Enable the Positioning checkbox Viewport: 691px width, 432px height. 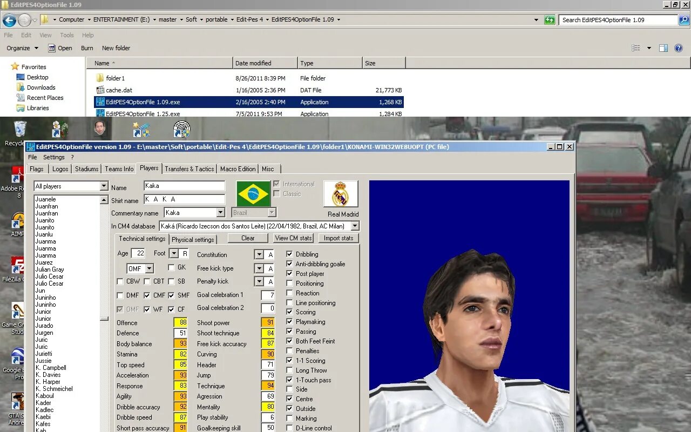289,283
